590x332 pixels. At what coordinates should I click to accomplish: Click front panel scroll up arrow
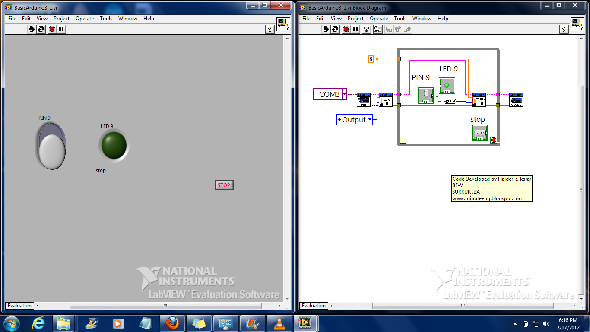pos(286,38)
